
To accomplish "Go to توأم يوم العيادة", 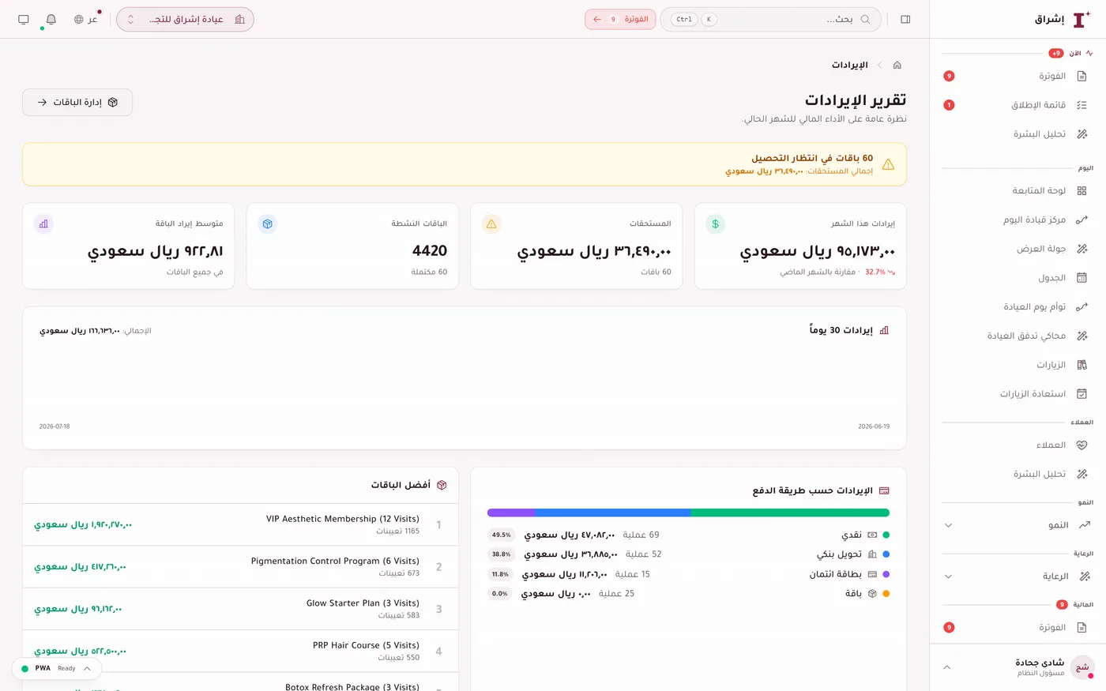I will click(1018, 306).
